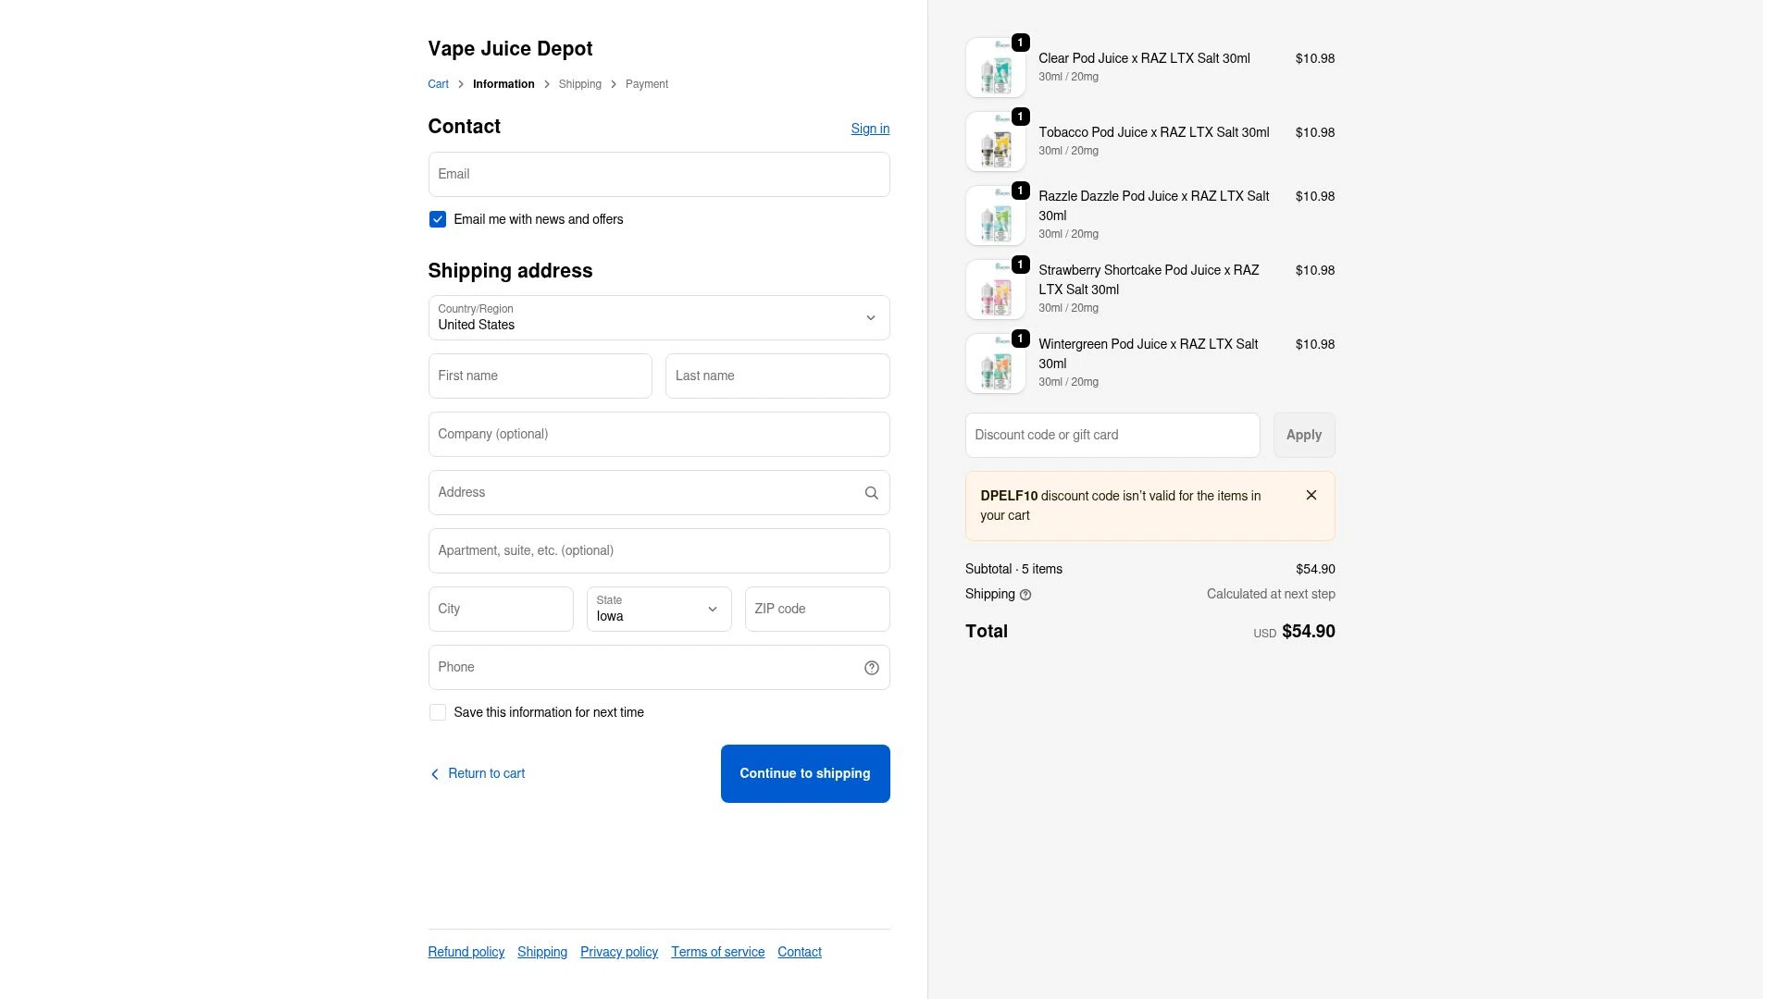Viewport: 1777px width, 999px height.
Task: Open the State dropdown showing Iowa
Action: point(659,610)
